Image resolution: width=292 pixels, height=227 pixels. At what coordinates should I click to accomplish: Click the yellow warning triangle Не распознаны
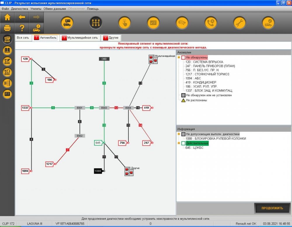click(x=183, y=100)
